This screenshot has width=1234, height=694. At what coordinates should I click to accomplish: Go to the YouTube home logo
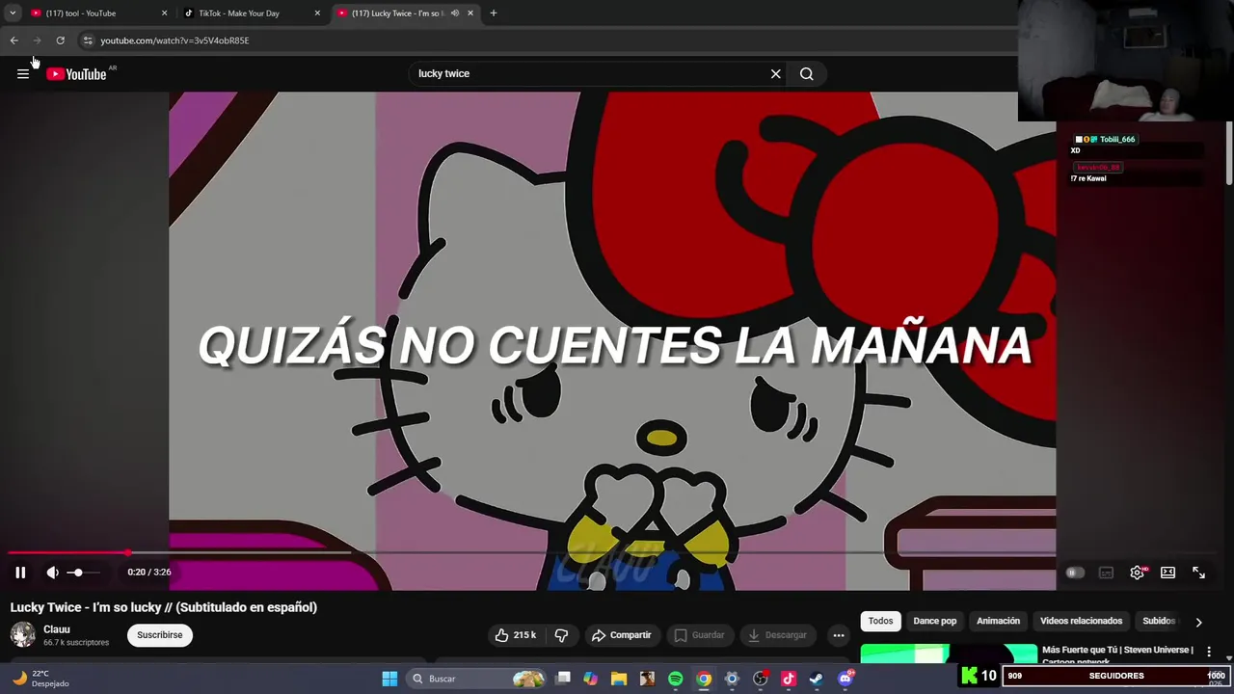(76, 74)
